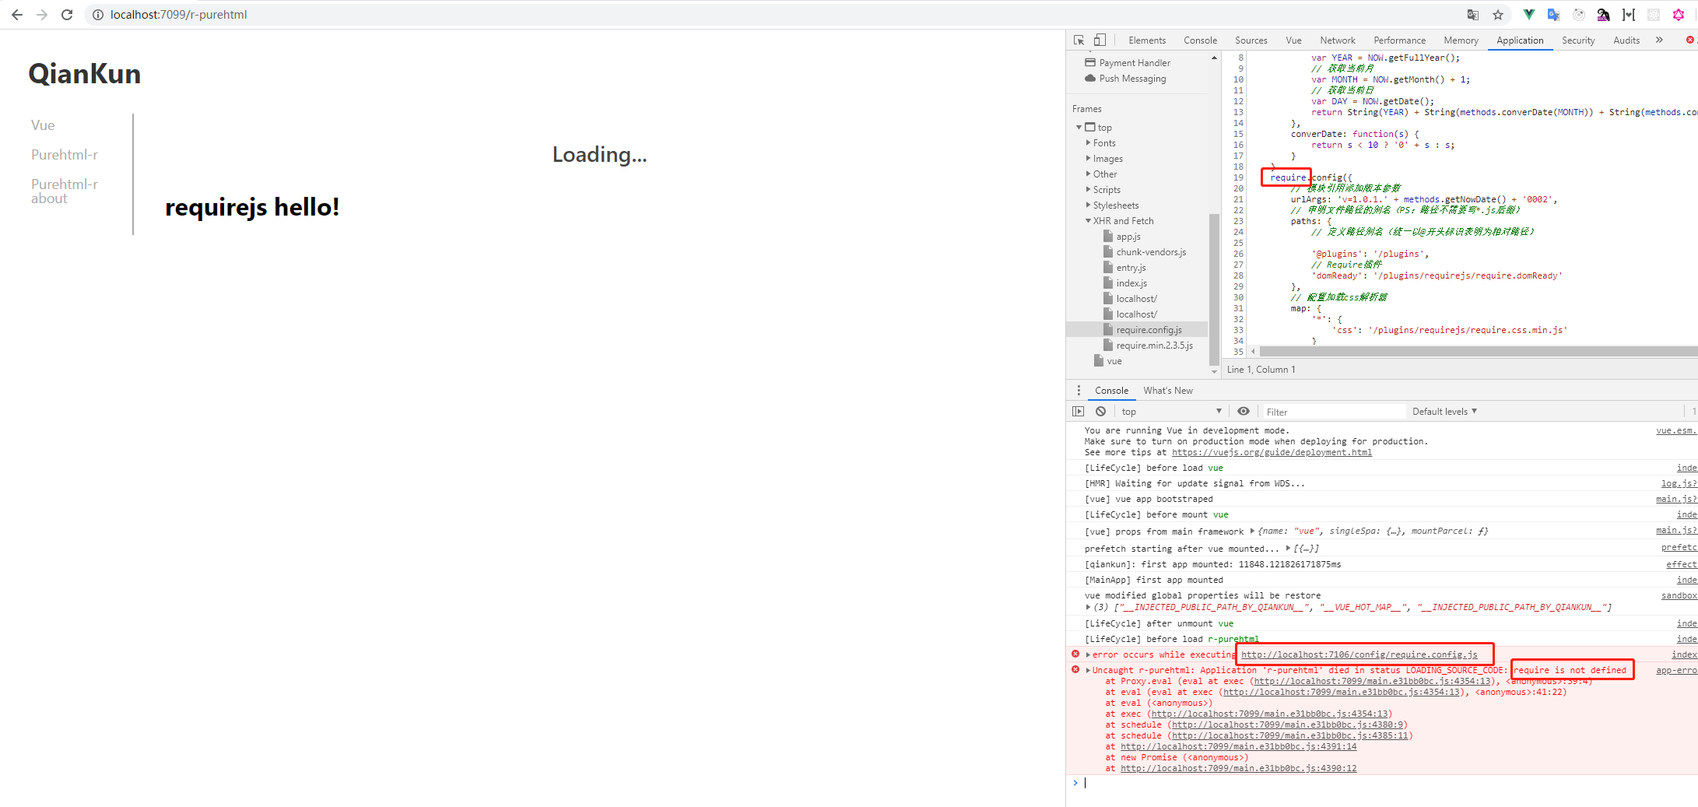1698x807 pixels.
Task: Click the browser back arrow
Action: point(17,15)
